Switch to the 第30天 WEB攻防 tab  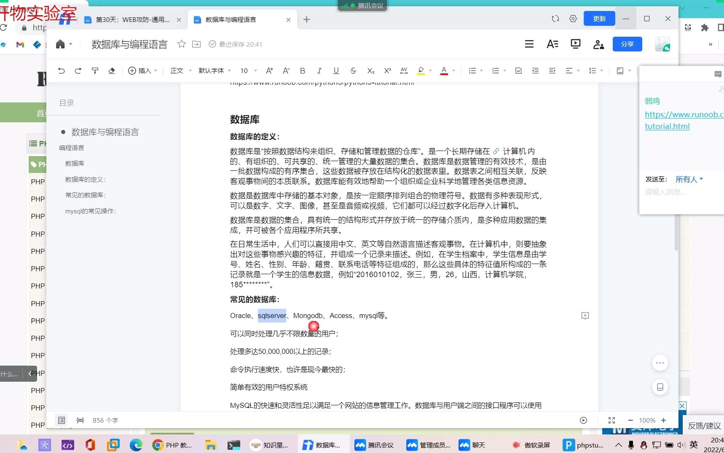pyautogui.click(x=132, y=19)
